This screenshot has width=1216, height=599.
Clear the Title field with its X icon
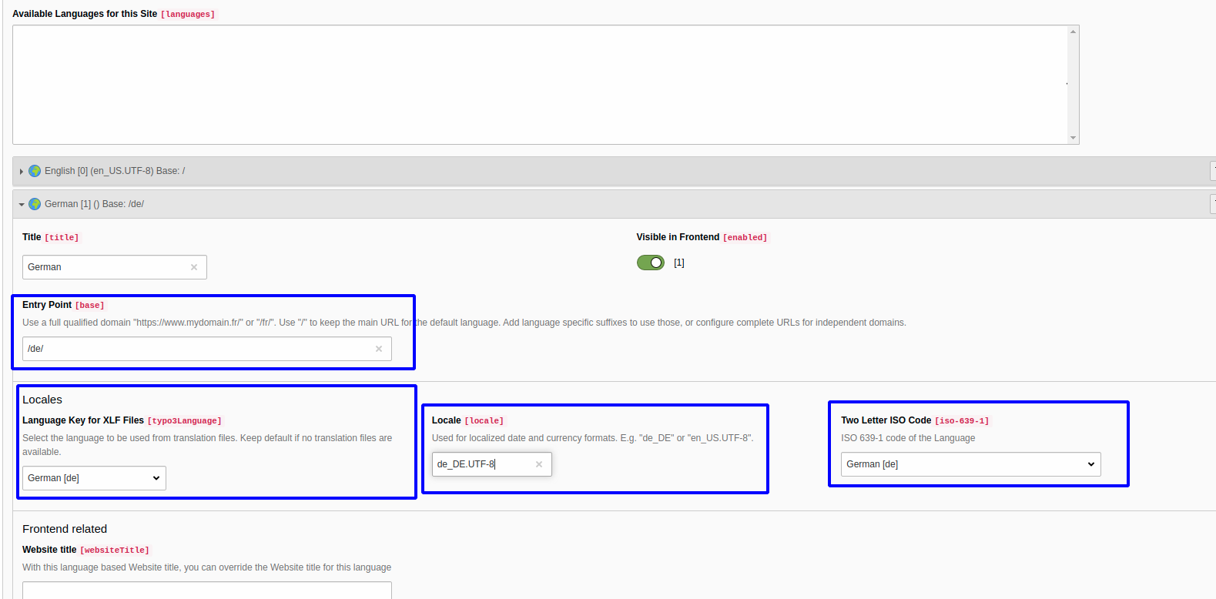coord(194,267)
